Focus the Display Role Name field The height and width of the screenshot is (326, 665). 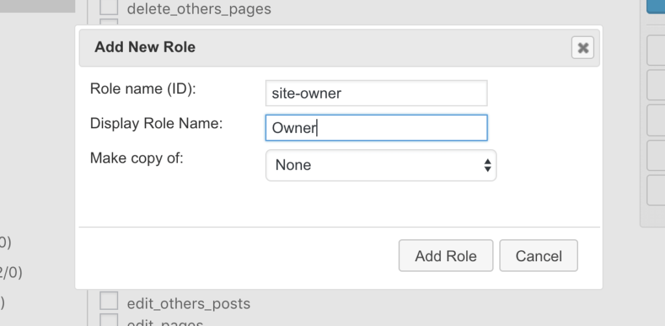[x=376, y=128]
